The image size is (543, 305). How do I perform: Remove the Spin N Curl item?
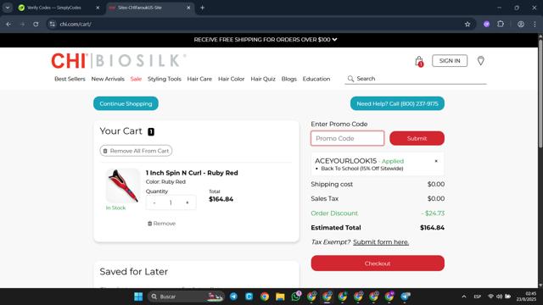(161, 224)
